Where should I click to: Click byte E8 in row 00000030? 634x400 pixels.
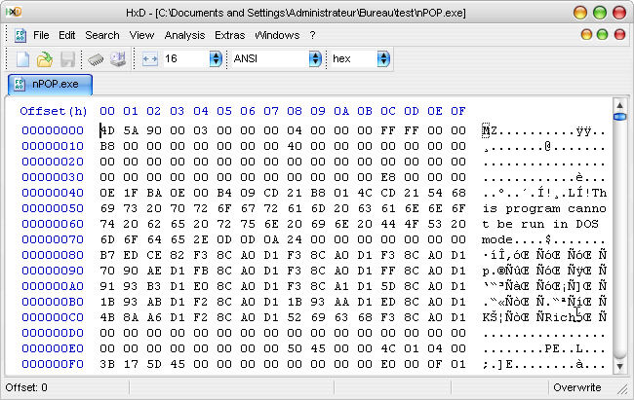point(388,177)
